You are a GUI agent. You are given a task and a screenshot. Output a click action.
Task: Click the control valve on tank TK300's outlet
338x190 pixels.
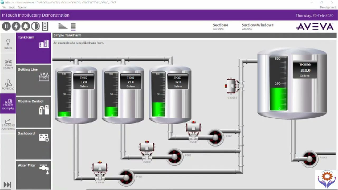193,131
